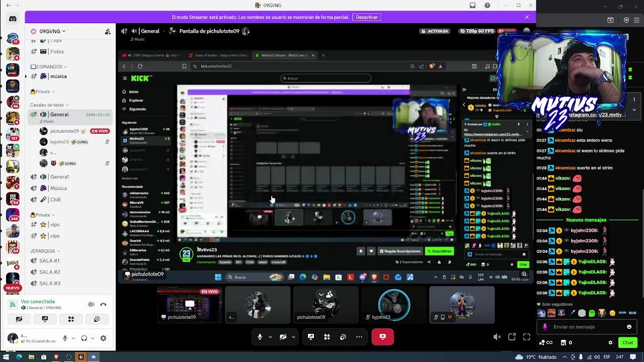Screen dimensions: 644x362
Task: Share screen in bottom call controls
Action: 311,337
